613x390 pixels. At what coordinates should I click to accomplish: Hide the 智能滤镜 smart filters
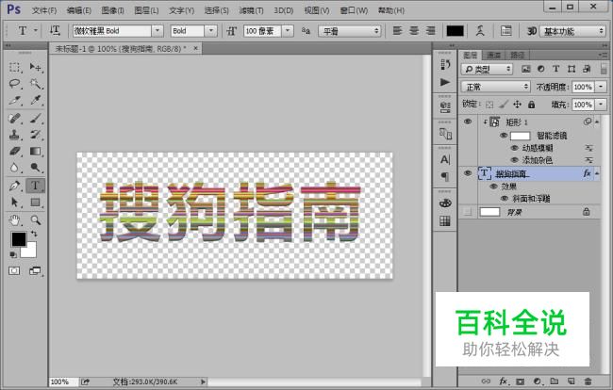tap(504, 136)
